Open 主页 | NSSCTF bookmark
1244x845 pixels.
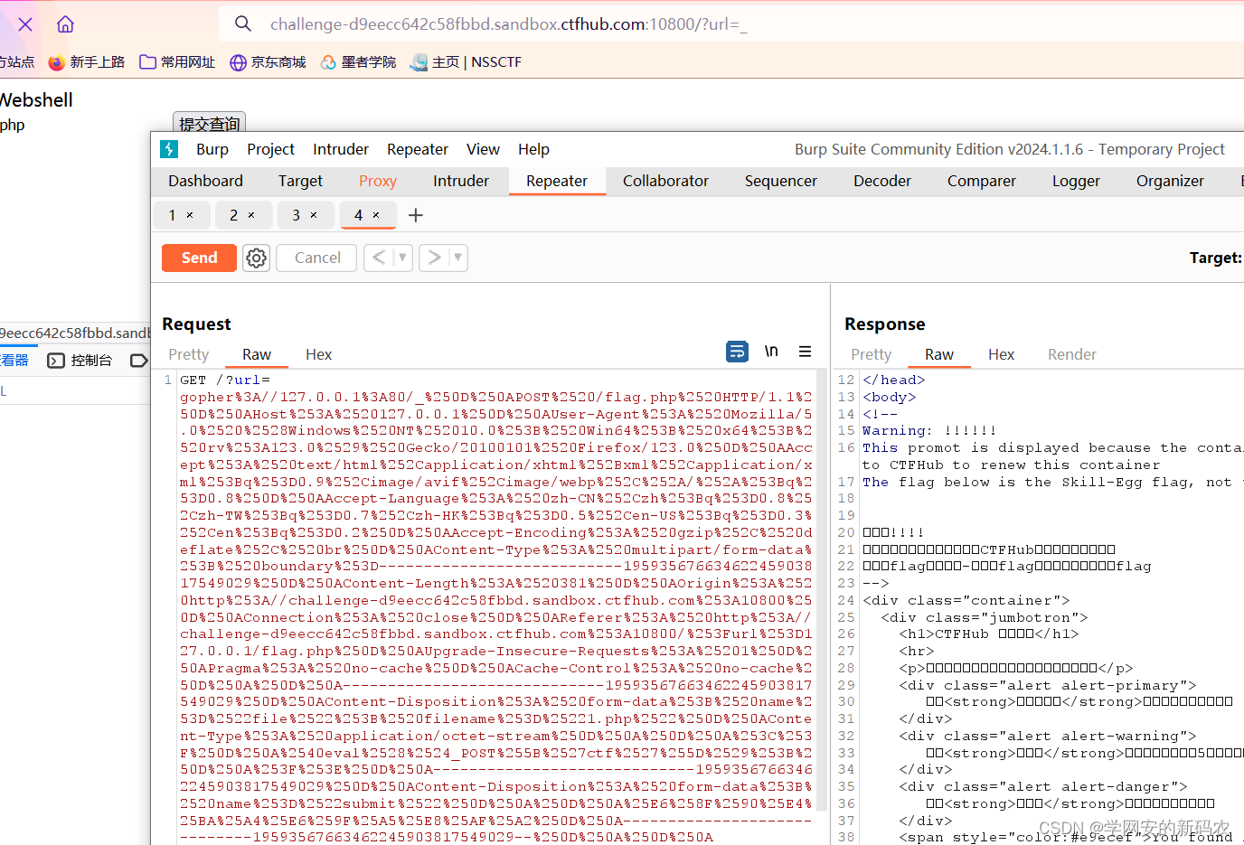pos(466,62)
